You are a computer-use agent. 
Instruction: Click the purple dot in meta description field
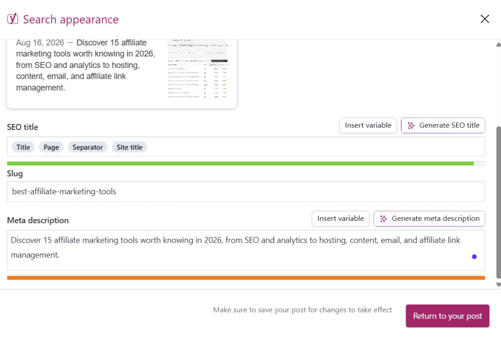474,256
